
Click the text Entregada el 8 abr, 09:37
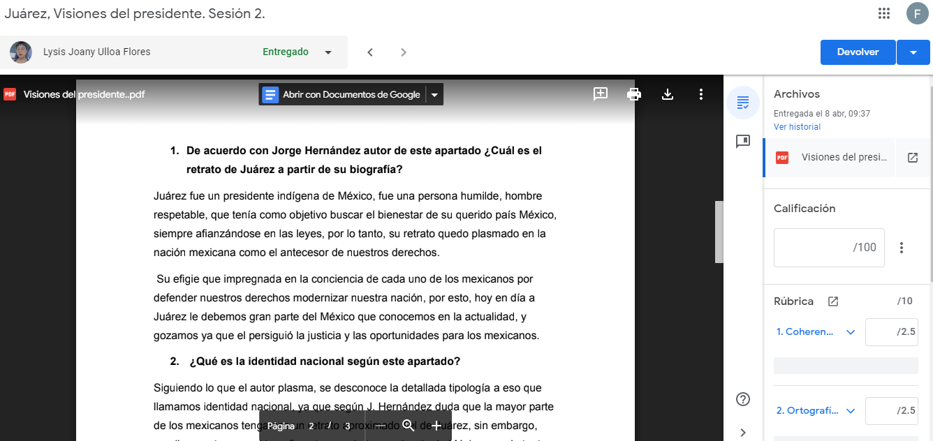point(822,114)
